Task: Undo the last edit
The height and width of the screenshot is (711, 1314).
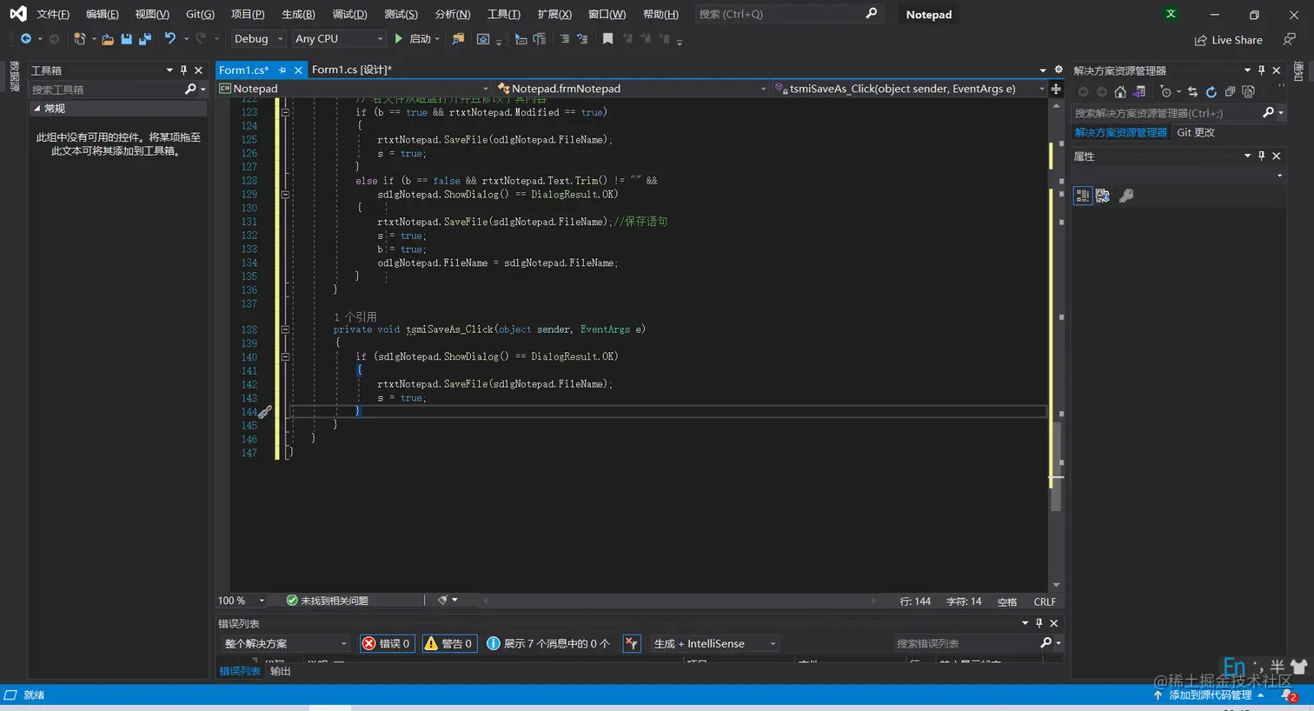Action: (x=170, y=39)
